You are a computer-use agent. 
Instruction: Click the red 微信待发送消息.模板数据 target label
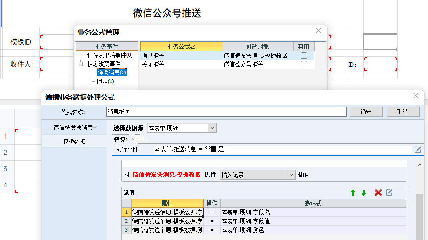pyautogui.click(x=167, y=175)
